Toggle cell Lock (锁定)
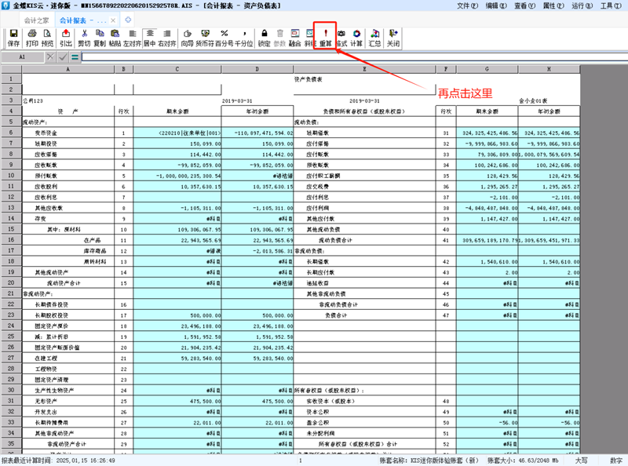The height and width of the screenshot is (466, 628). pos(264,38)
